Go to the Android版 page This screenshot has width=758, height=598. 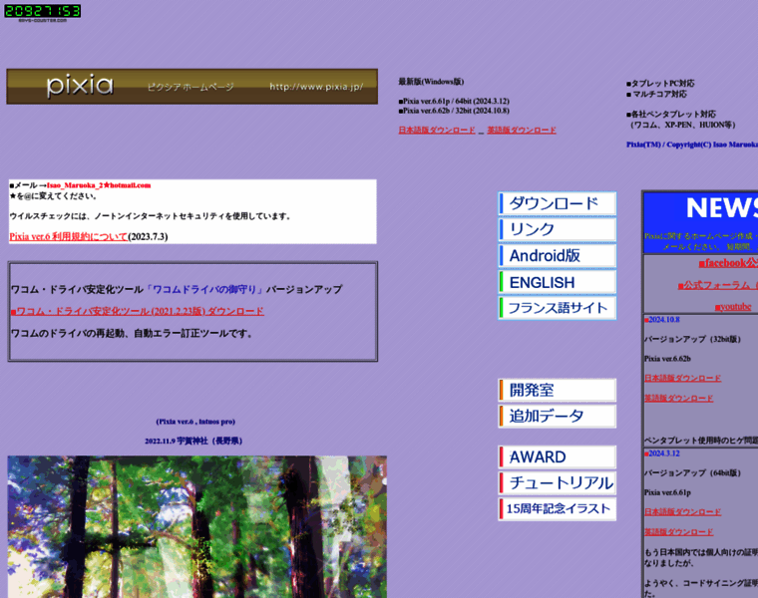click(x=557, y=255)
